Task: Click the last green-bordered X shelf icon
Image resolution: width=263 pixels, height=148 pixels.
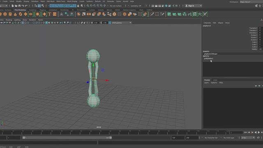Action: pyautogui.click(x=205, y=14)
